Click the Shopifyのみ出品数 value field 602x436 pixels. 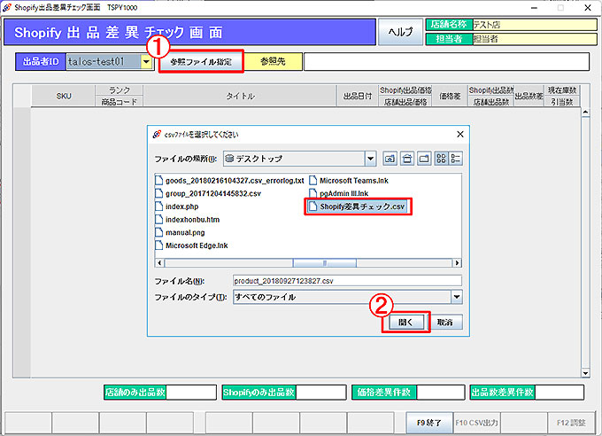pos(321,393)
